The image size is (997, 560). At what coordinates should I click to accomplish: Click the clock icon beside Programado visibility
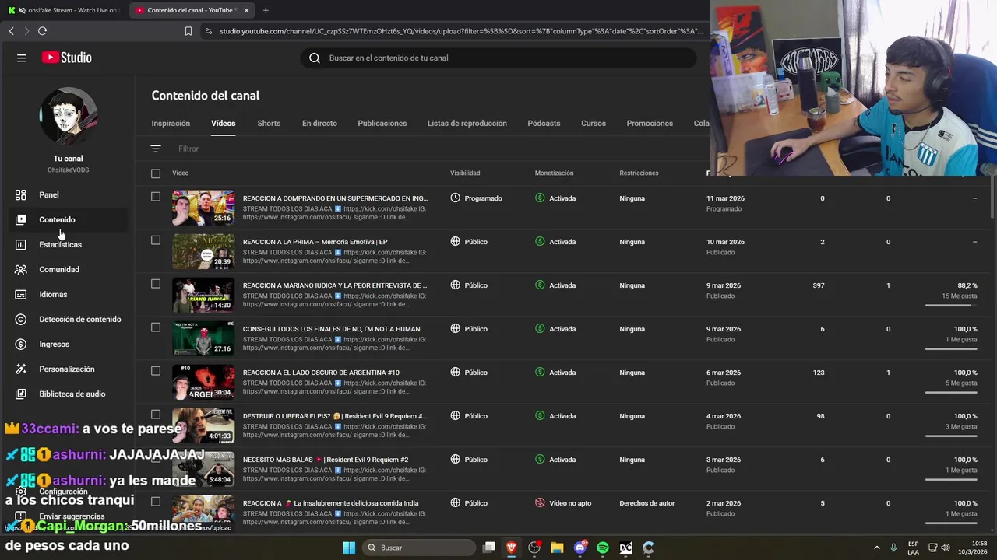(x=456, y=198)
